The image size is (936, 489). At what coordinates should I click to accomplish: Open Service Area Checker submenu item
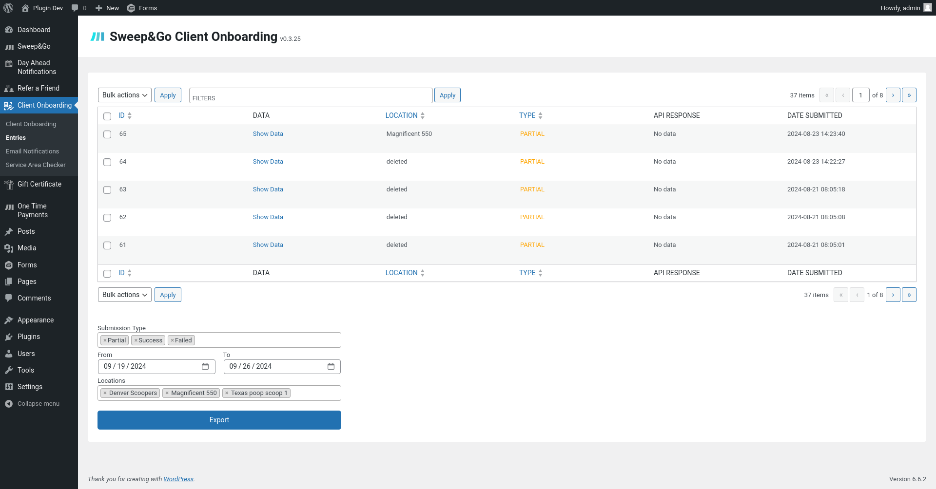click(36, 165)
